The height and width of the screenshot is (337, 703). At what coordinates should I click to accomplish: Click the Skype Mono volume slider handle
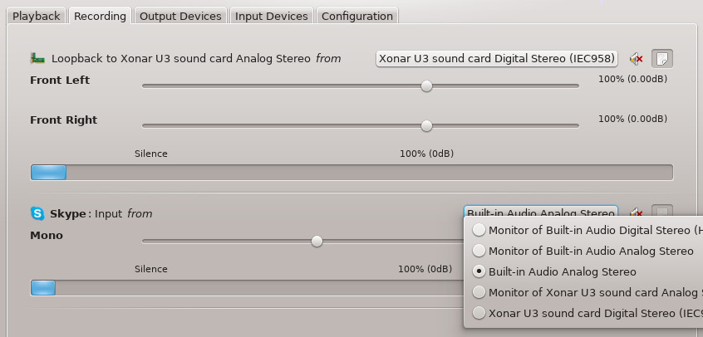click(x=317, y=242)
